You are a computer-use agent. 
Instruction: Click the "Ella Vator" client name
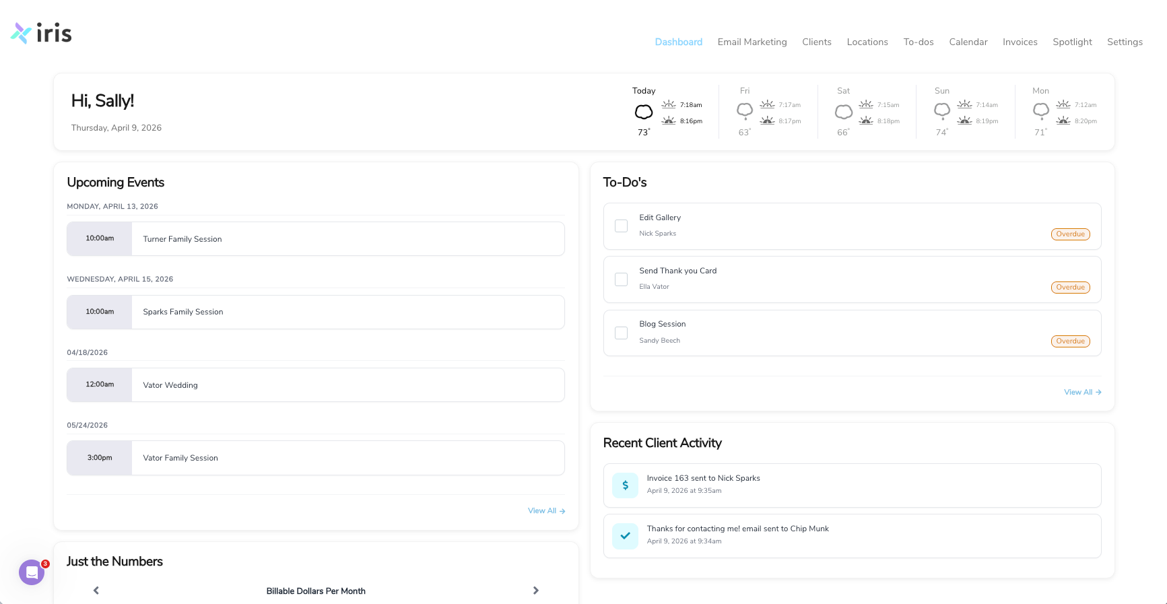pyautogui.click(x=655, y=287)
